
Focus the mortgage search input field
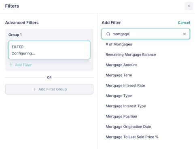146,34
